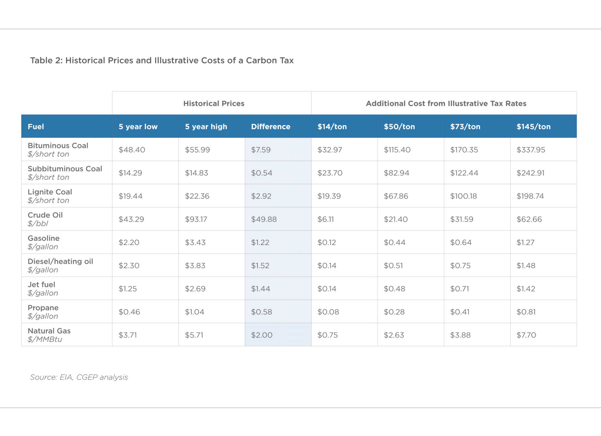
Task: Select the '$145/ton' column header
Action: (533, 126)
